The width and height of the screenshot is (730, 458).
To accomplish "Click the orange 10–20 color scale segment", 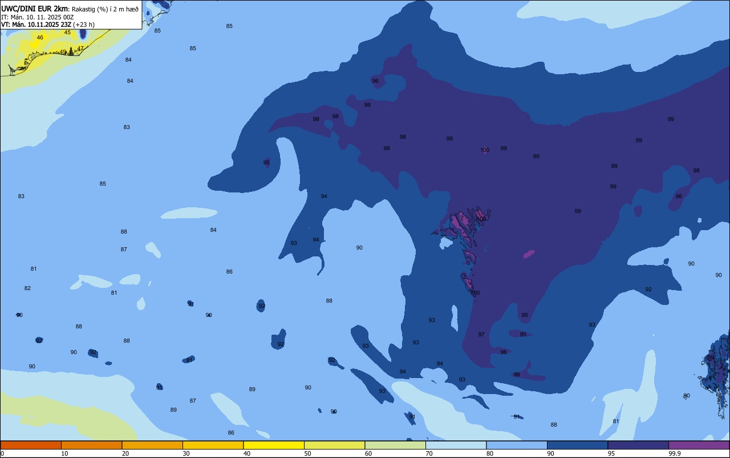I will coord(91,445).
